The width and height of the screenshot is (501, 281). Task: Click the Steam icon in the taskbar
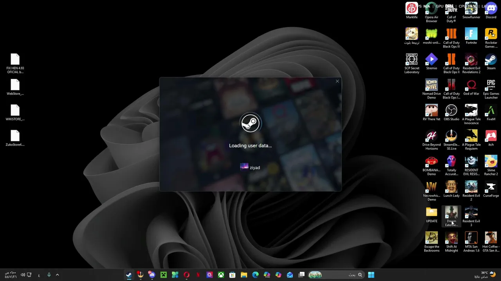(129, 275)
